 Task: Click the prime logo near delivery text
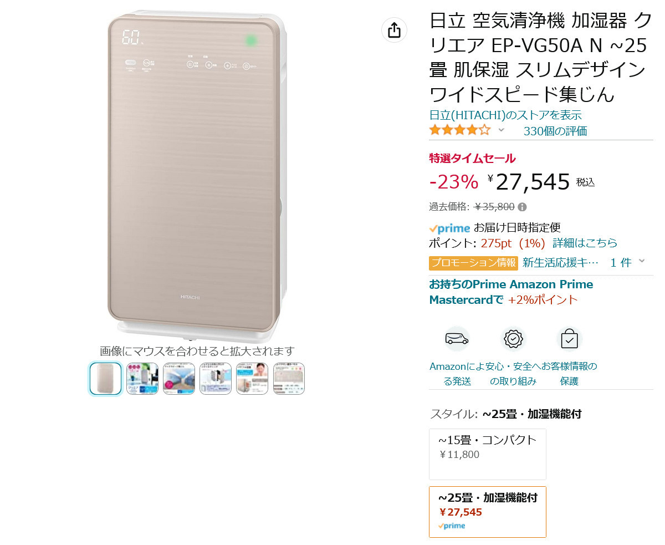tap(449, 228)
